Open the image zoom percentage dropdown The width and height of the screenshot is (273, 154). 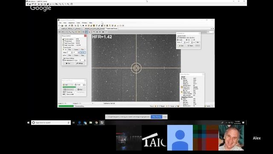click(x=210, y=32)
